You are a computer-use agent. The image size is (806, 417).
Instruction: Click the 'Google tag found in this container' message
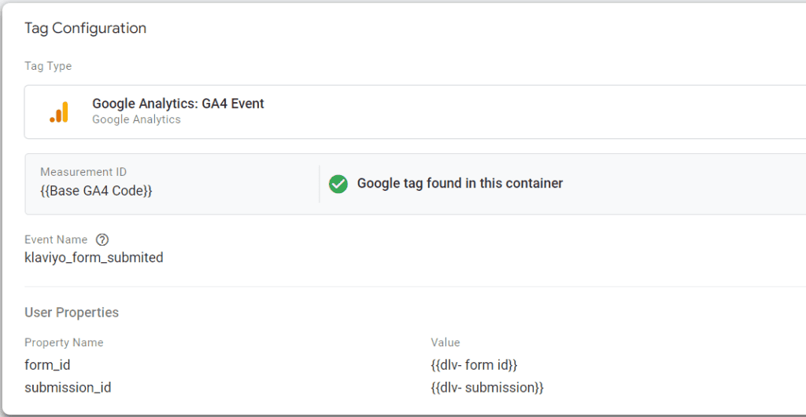460,183
